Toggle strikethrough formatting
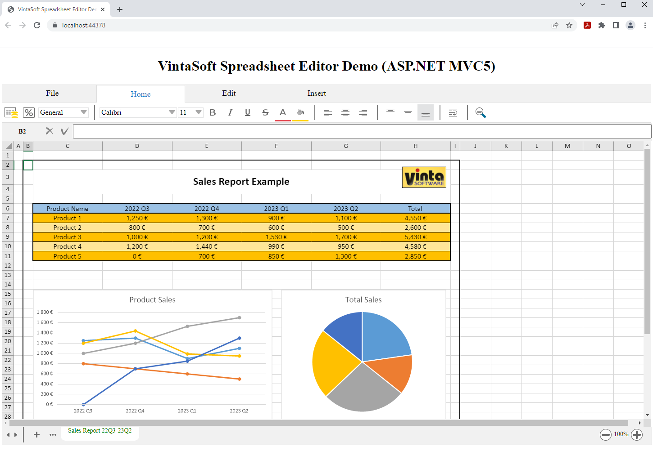Image resolution: width=653 pixels, height=451 pixels. 265,112
